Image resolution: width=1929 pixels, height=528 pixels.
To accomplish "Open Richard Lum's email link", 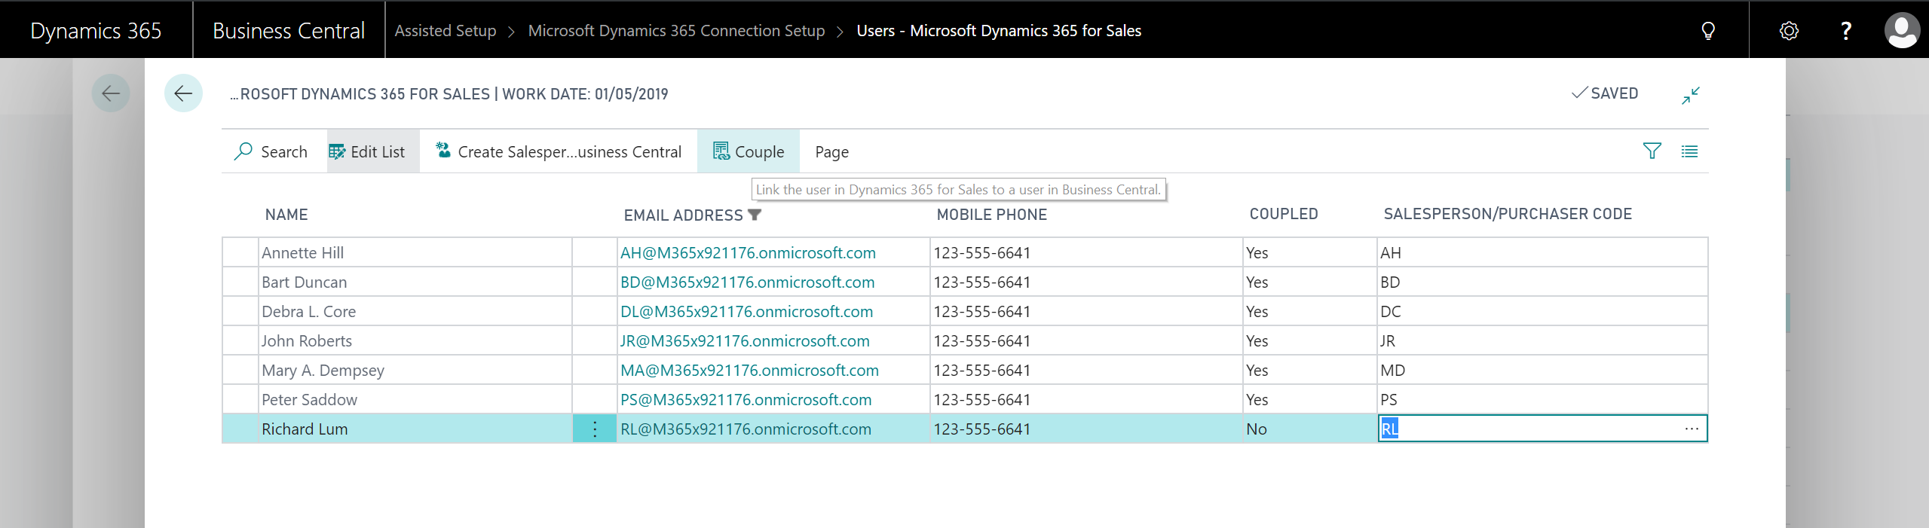I will tap(746, 429).
